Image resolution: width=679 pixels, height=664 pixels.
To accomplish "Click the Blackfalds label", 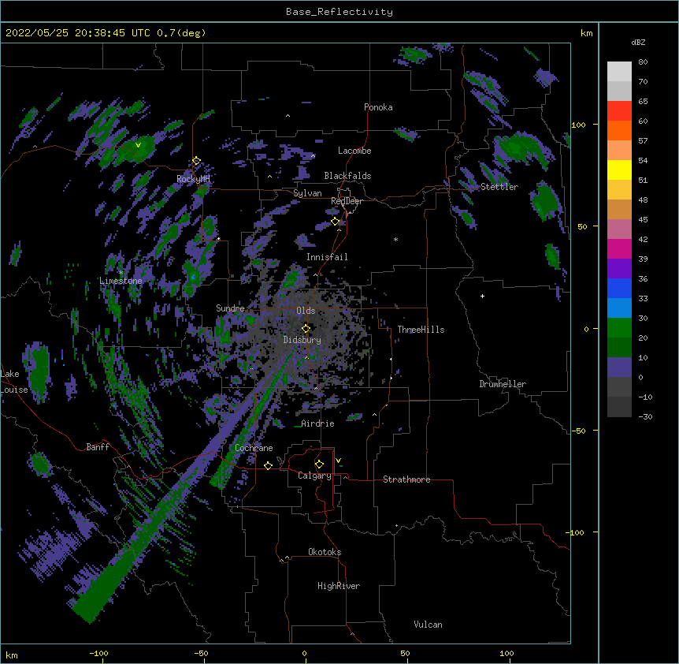I will point(347,176).
